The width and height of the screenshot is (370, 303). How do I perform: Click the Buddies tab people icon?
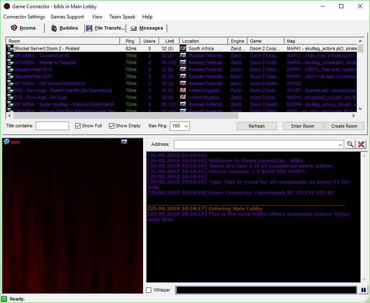coord(54,28)
